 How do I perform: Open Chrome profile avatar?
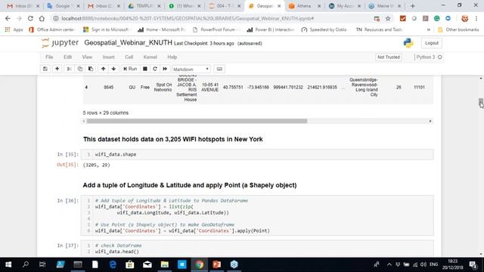464,18
